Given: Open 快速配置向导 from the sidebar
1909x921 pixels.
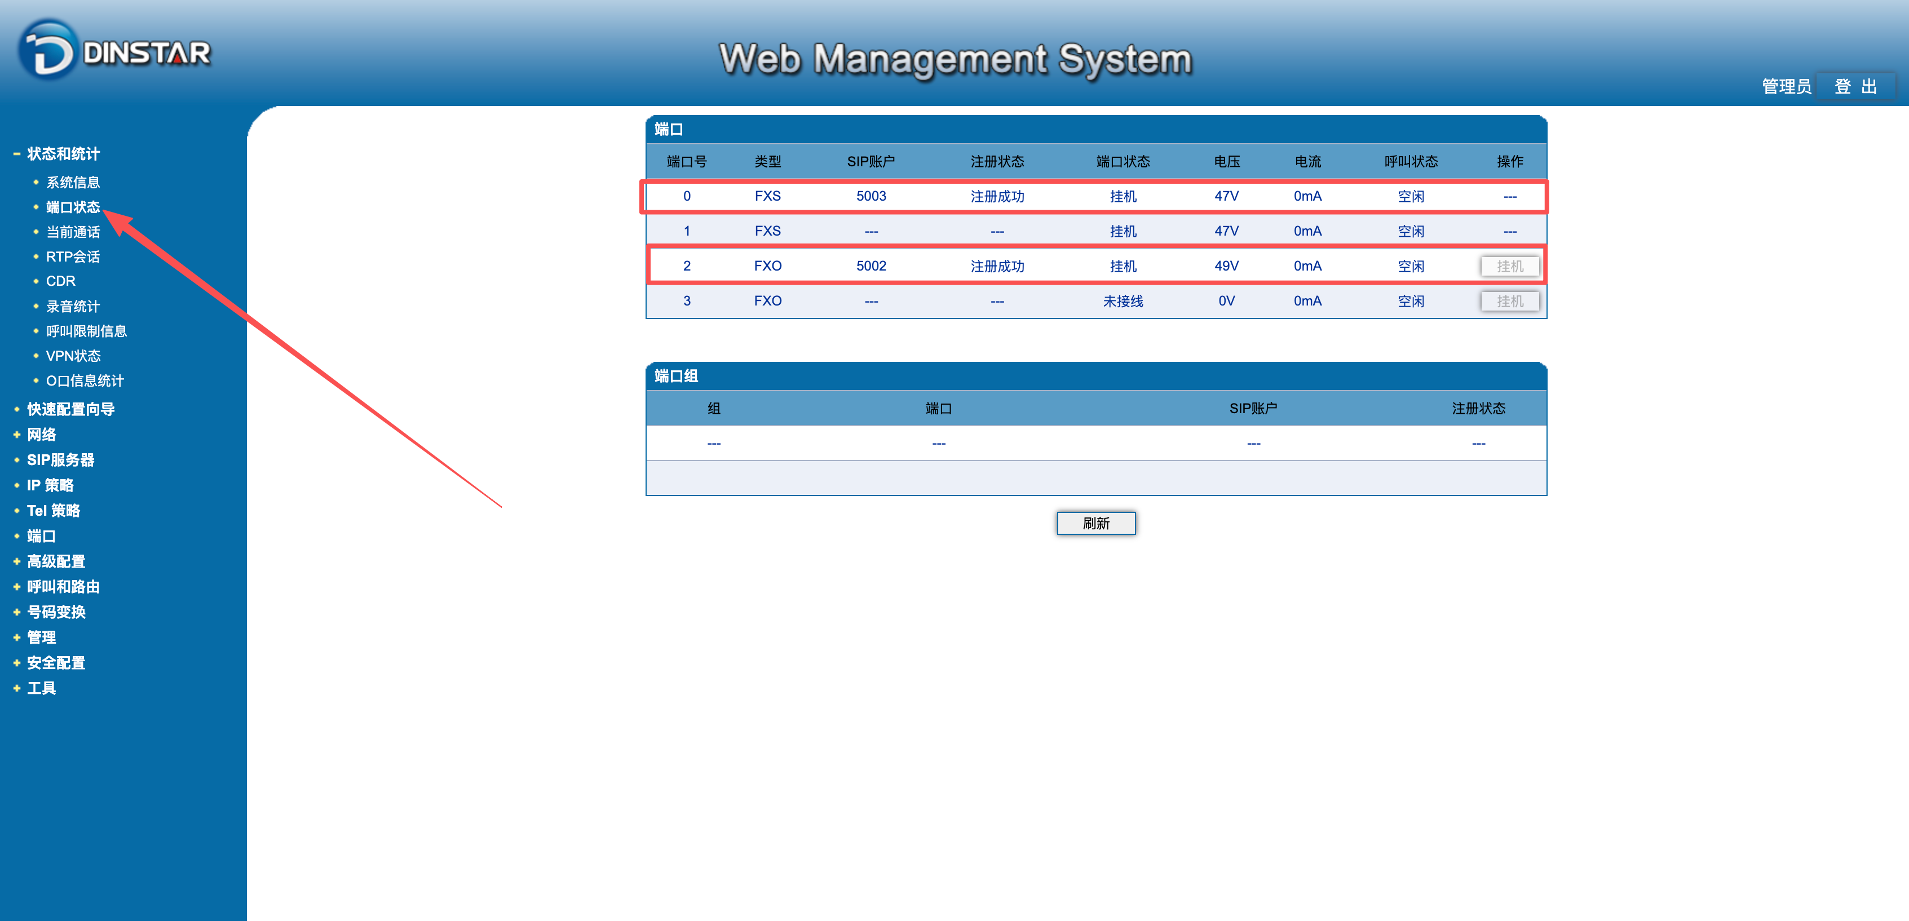Looking at the screenshot, I should [70, 409].
